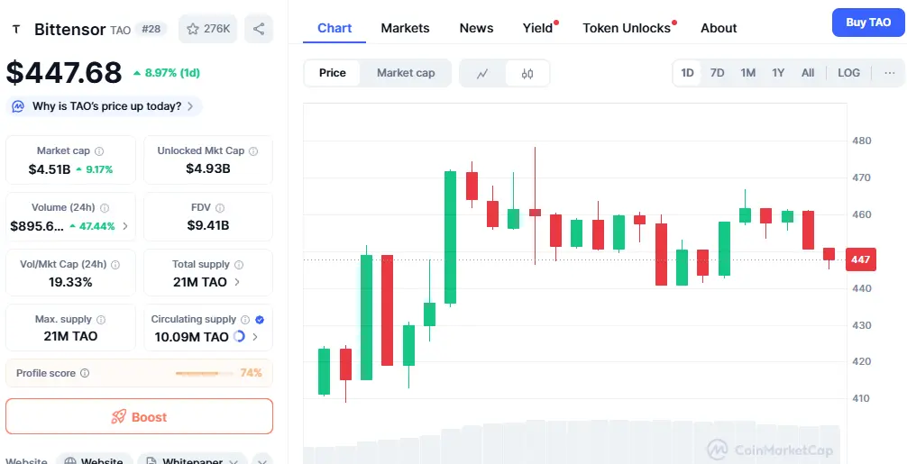Expand the Total supply details arrow
Image resolution: width=907 pixels, height=464 pixels.
point(237,282)
